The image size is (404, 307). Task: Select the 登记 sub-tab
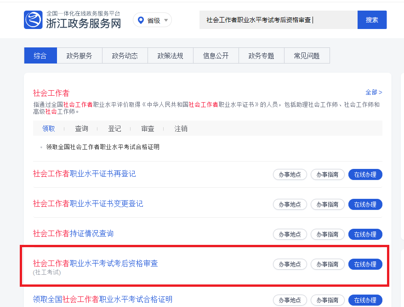click(x=114, y=128)
